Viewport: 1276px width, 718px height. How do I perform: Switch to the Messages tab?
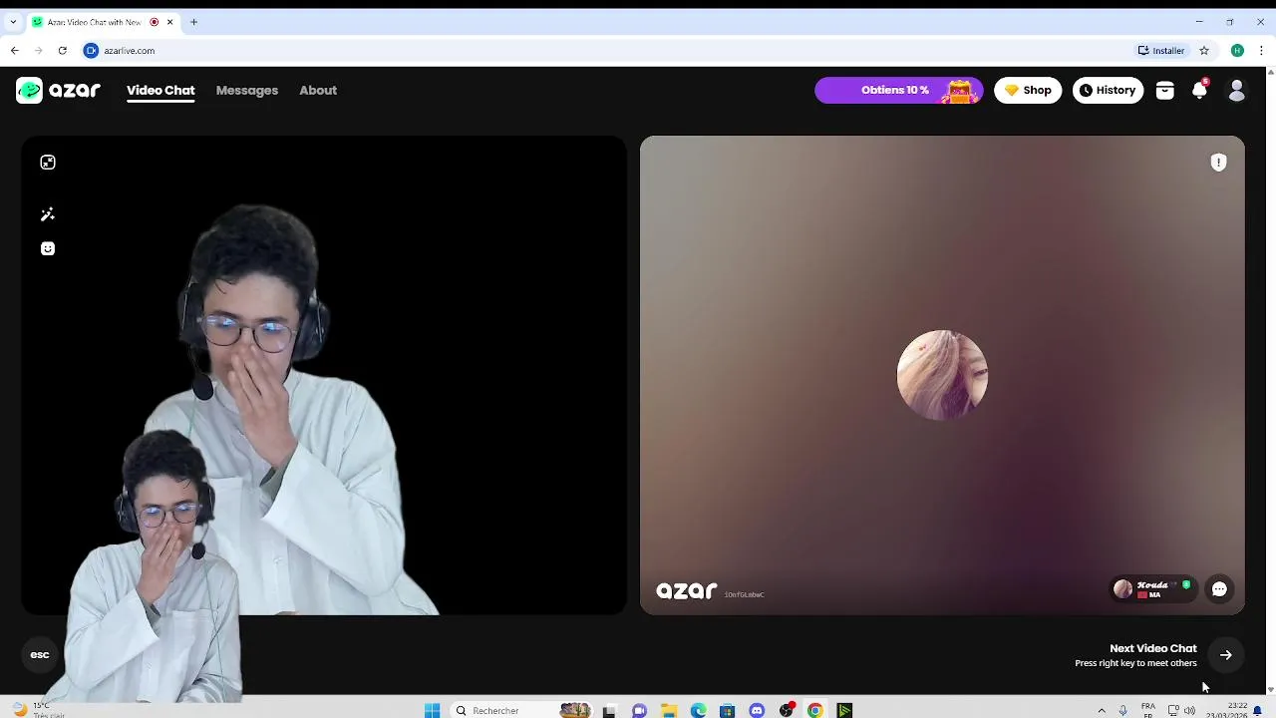click(x=247, y=90)
